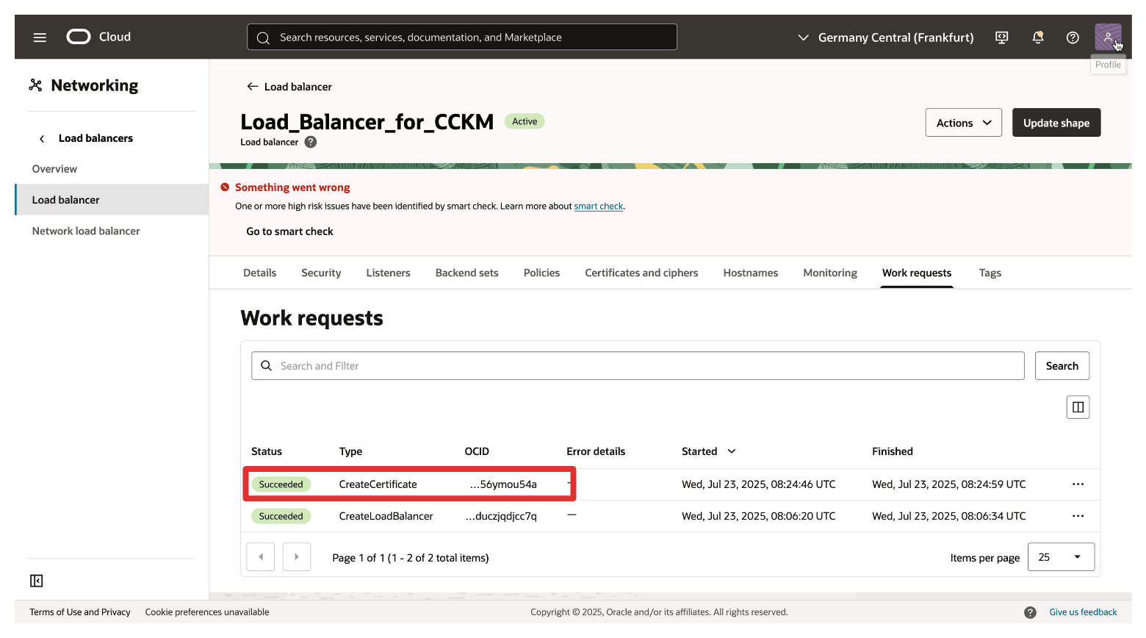Click Succeeded badge in CreateLoadBalancer row
Screen dimensions: 1146x638
point(281,516)
